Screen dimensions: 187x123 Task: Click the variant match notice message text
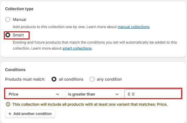click(x=90, y=104)
